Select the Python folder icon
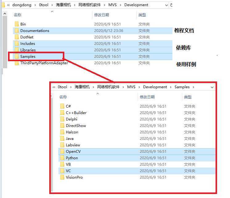 [62, 158]
